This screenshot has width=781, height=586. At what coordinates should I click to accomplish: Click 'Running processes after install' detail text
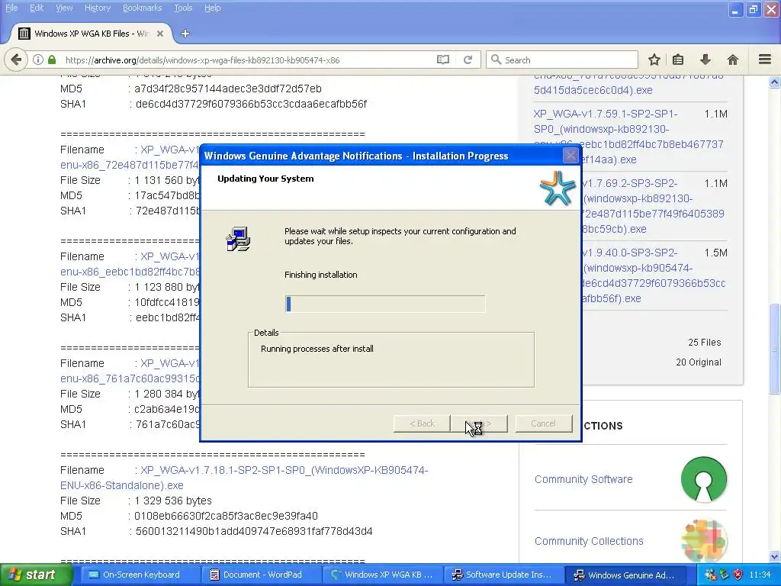point(317,349)
